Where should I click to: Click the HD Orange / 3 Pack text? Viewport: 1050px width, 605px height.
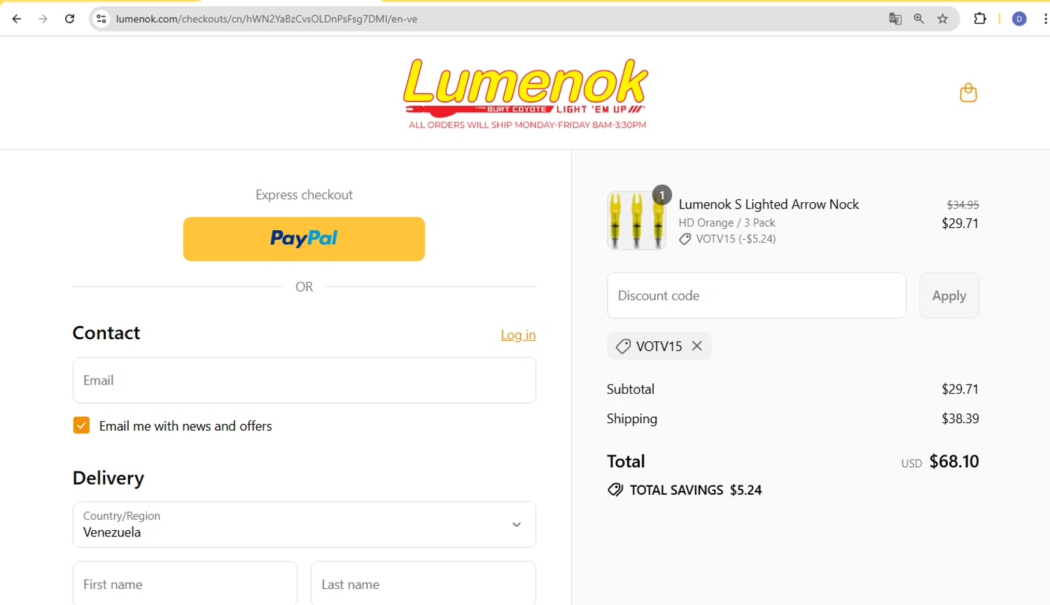pyautogui.click(x=727, y=222)
